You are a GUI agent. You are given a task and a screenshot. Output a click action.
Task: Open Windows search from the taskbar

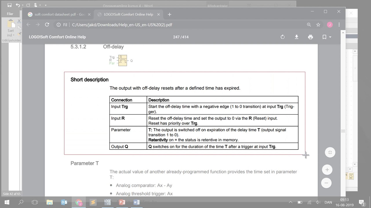tap(21, 202)
